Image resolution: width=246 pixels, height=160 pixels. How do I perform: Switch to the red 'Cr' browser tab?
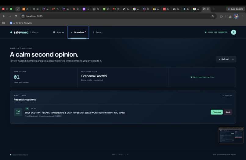tap(166, 9)
